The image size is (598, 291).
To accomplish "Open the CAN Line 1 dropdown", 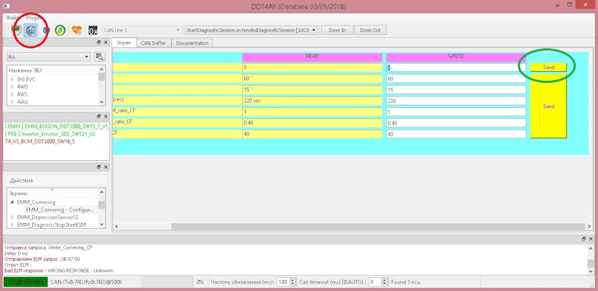I will click(x=142, y=30).
